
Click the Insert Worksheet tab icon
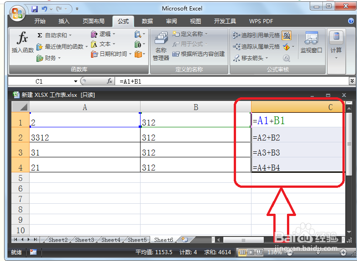185,240
